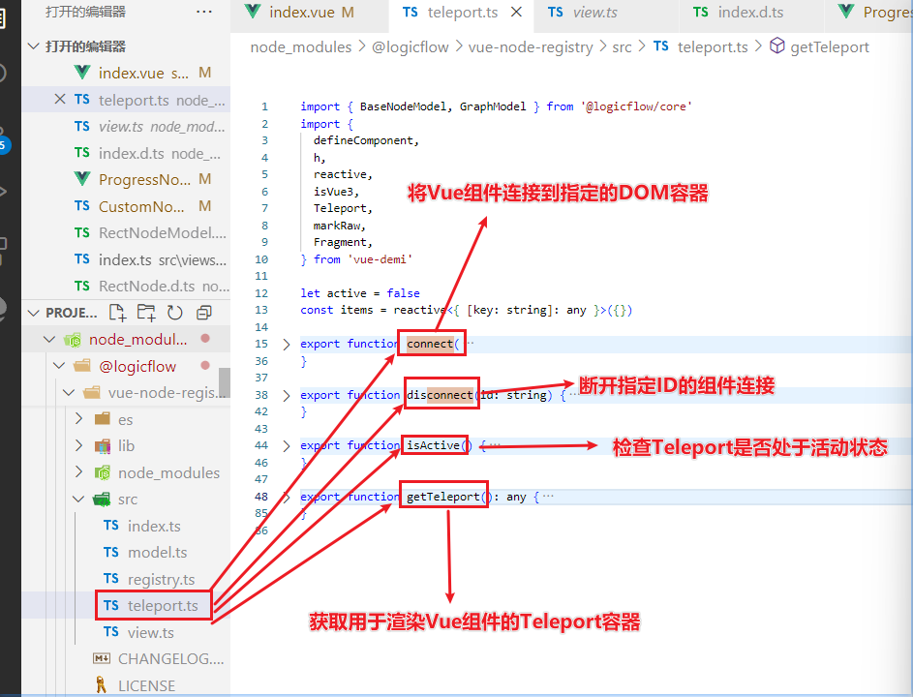
Task: Click the key icon beside LICENSE
Action: (x=103, y=684)
